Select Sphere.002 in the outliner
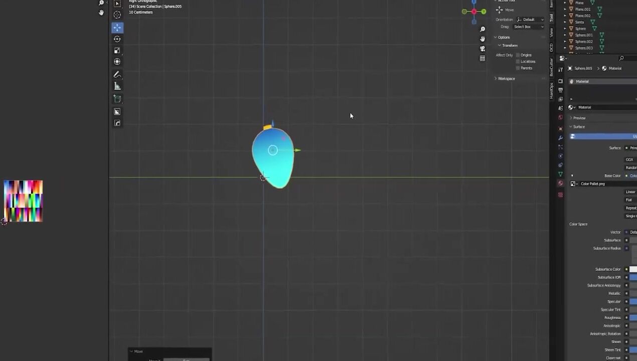The image size is (637, 361). (x=584, y=42)
